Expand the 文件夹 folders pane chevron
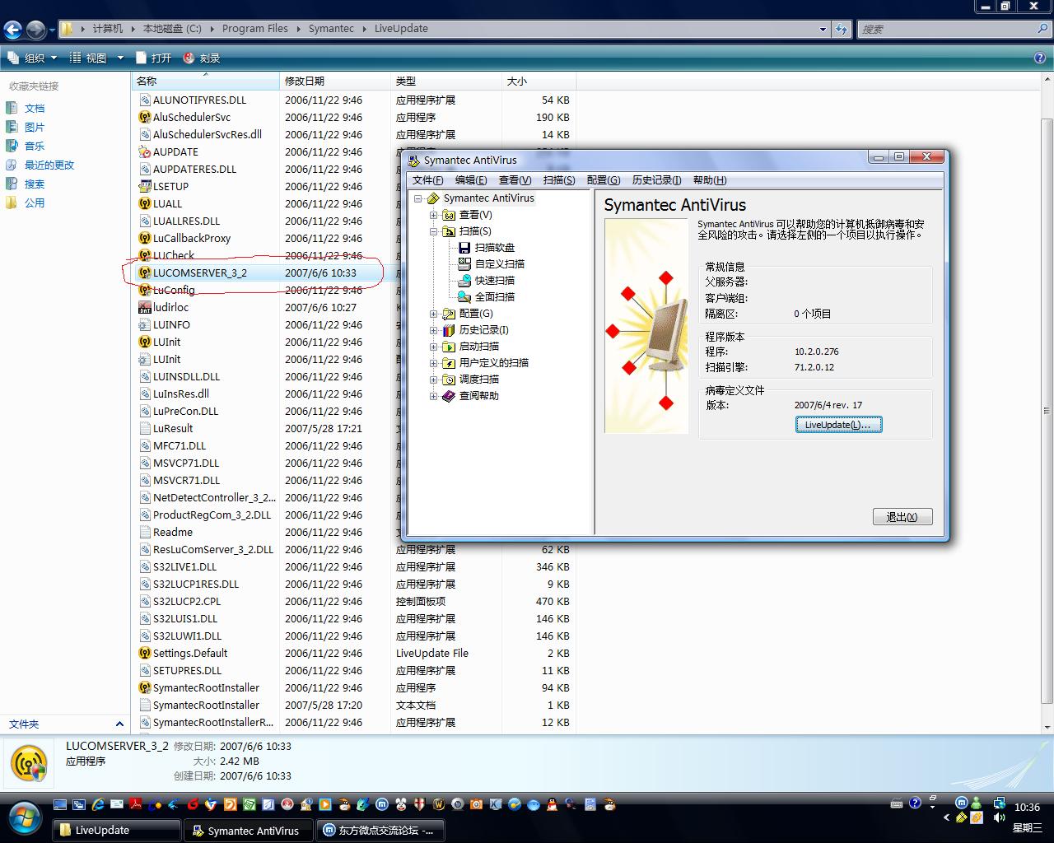The width and height of the screenshot is (1054, 843). (119, 724)
